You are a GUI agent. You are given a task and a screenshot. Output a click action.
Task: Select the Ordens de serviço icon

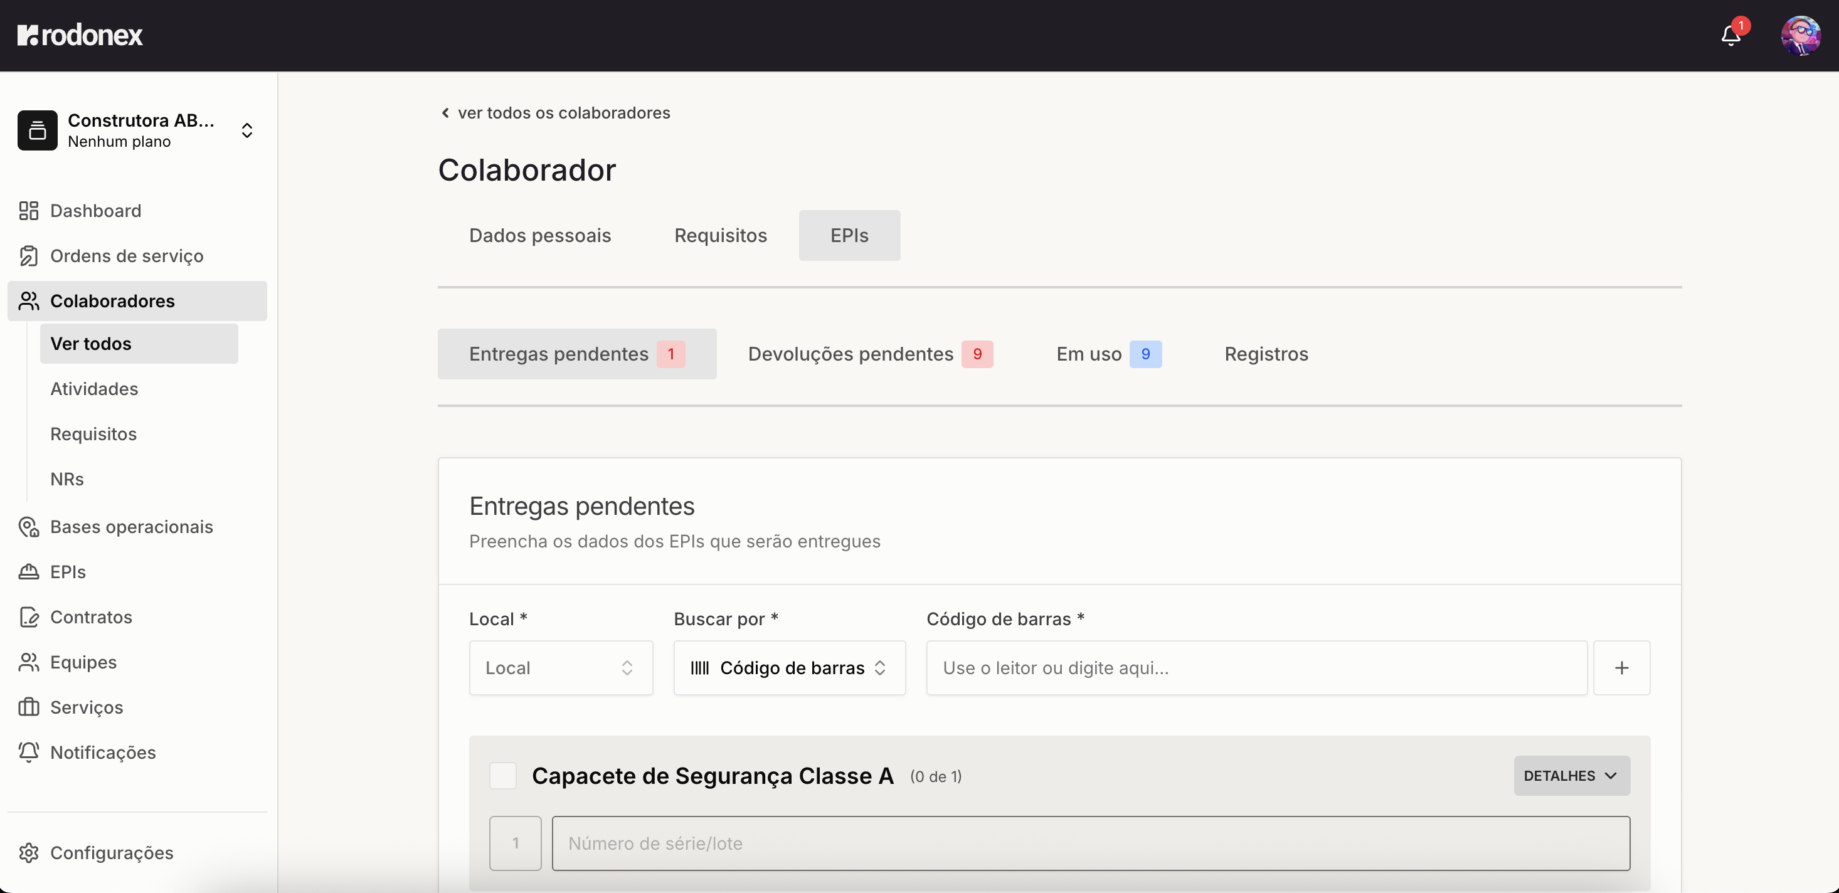click(29, 256)
